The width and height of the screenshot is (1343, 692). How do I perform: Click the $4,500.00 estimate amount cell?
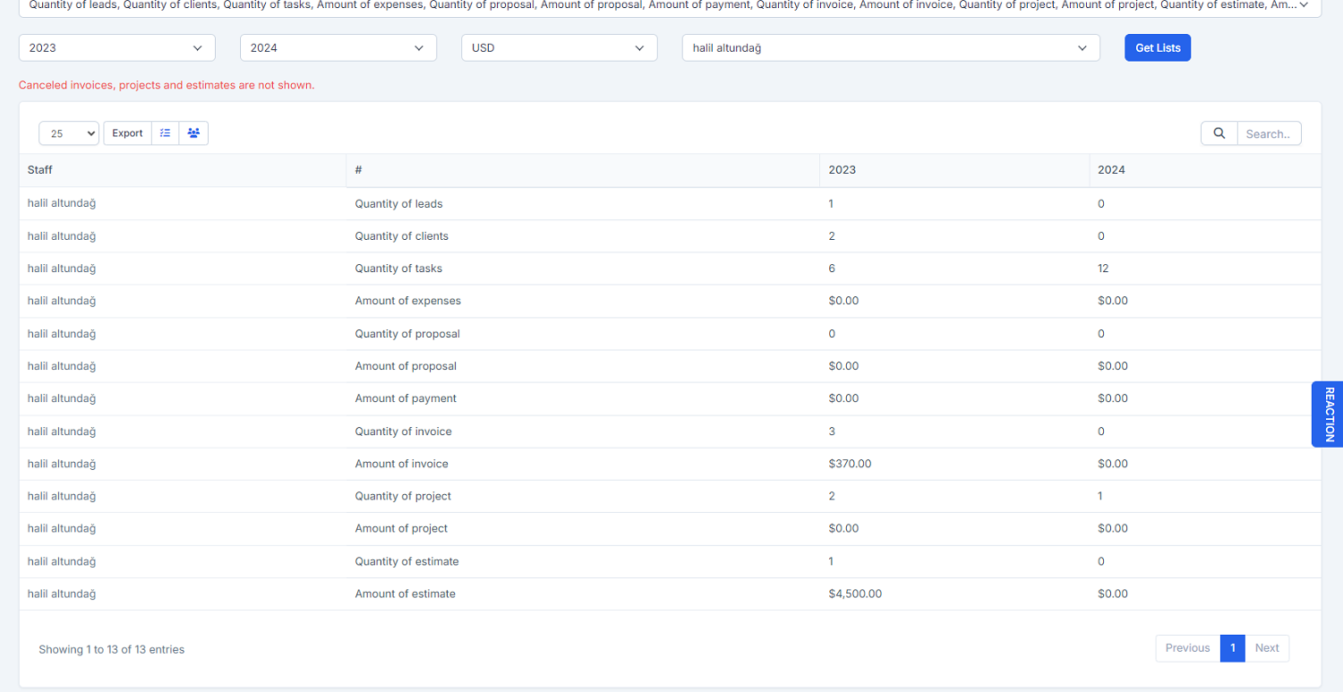(855, 594)
